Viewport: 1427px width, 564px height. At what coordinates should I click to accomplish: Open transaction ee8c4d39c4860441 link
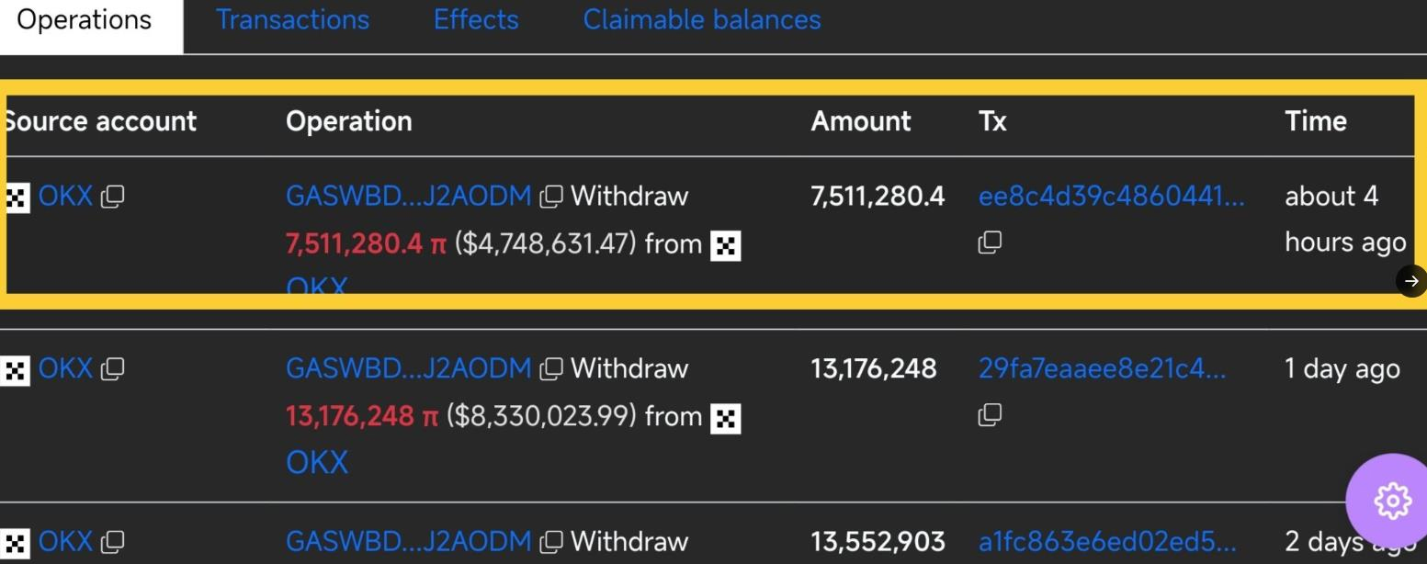tap(1112, 197)
